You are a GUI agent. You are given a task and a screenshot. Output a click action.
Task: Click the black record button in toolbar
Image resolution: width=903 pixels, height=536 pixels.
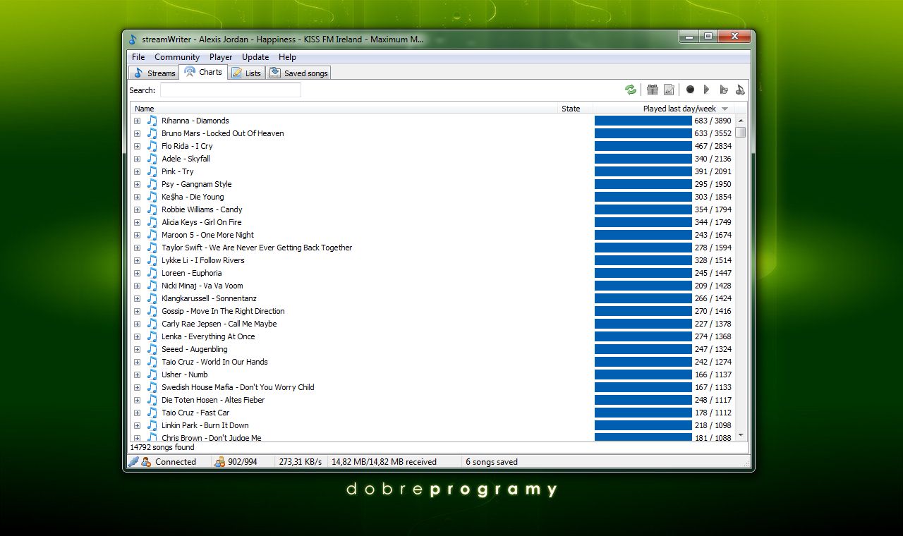[690, 90]
